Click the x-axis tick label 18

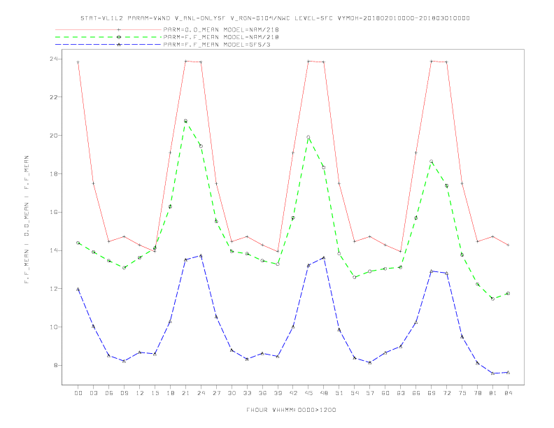coord(170,393)
